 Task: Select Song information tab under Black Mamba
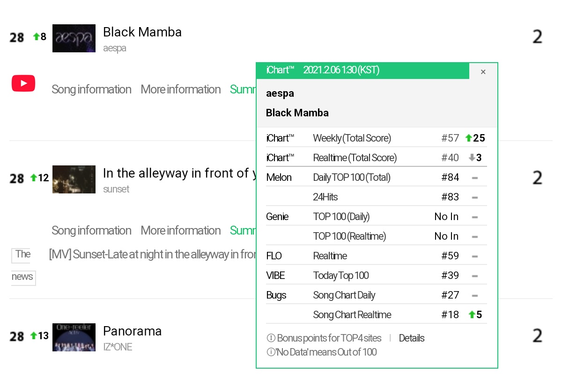point(91,90)
